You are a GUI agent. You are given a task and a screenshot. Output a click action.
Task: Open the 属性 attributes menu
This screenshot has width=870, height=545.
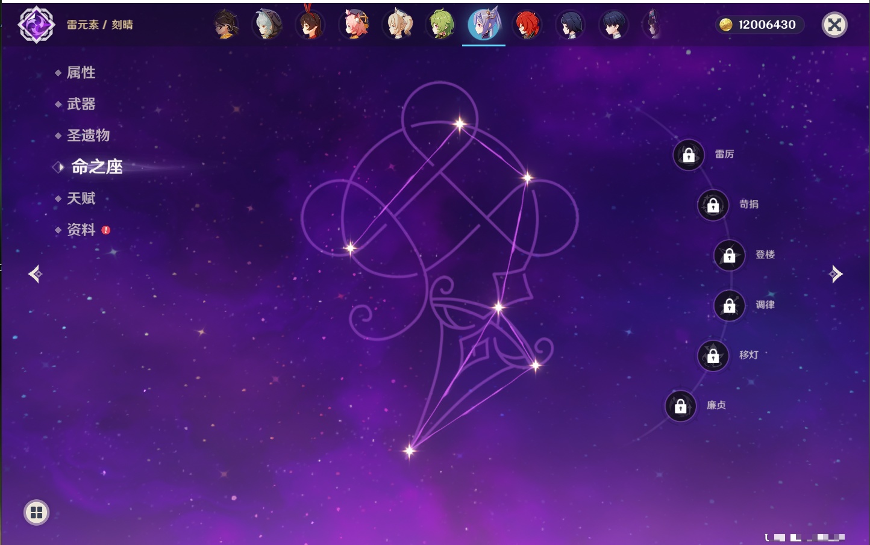point(81,73)
